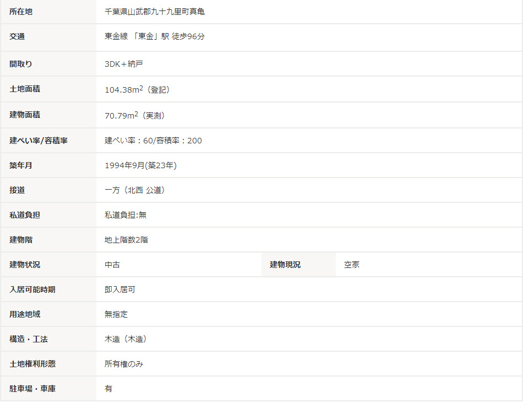Click the 即入居可 move-in value
Image resolution: width=523 pixels, height=408 pixels.
120,289
